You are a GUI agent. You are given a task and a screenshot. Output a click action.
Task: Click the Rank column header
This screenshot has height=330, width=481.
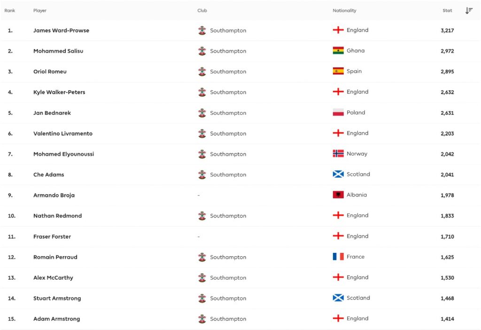tap(9, 10)
